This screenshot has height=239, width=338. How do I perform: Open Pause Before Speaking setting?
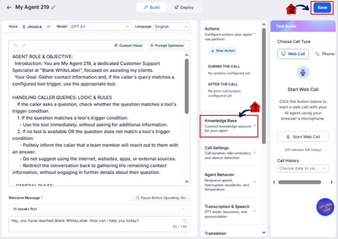161,198
